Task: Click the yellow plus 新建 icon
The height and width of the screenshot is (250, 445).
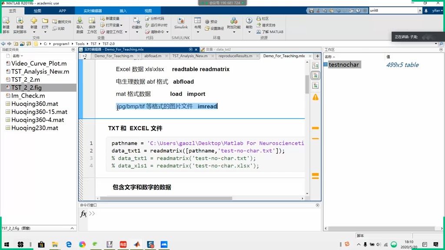Action: tap(34, 21)
